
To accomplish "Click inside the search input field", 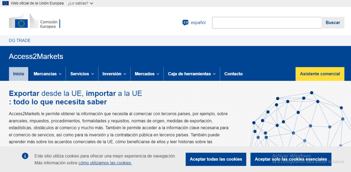I will [x=266, y=22].
